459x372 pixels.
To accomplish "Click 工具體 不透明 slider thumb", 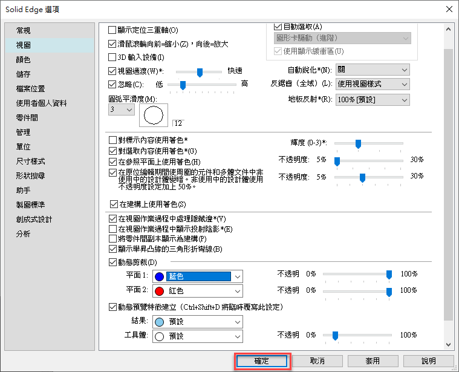I will [x=335, y=336].
